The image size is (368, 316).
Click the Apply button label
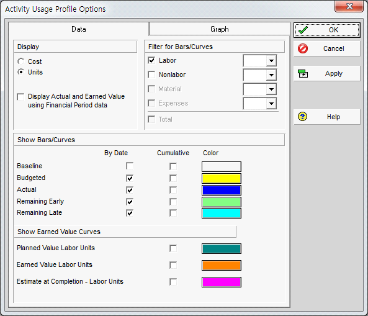coord(333,74)
